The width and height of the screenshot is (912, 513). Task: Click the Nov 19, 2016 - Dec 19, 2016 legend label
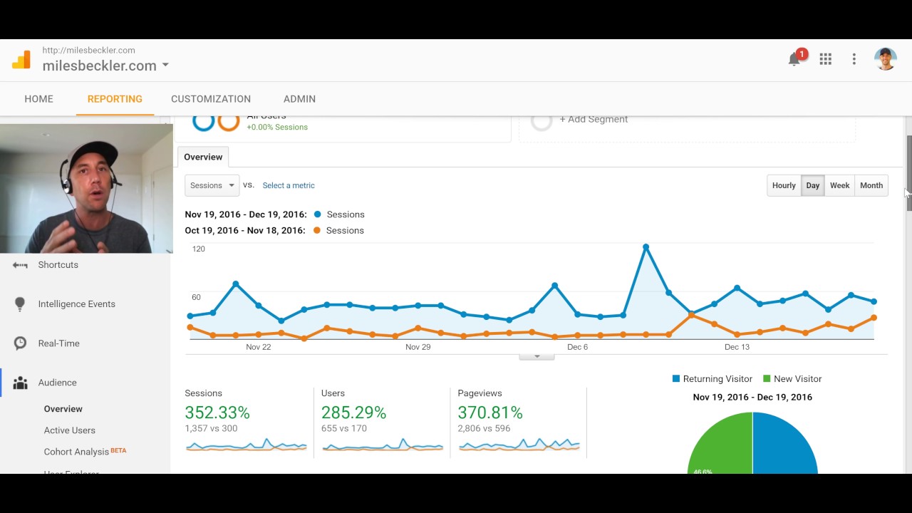coord(246,214)
